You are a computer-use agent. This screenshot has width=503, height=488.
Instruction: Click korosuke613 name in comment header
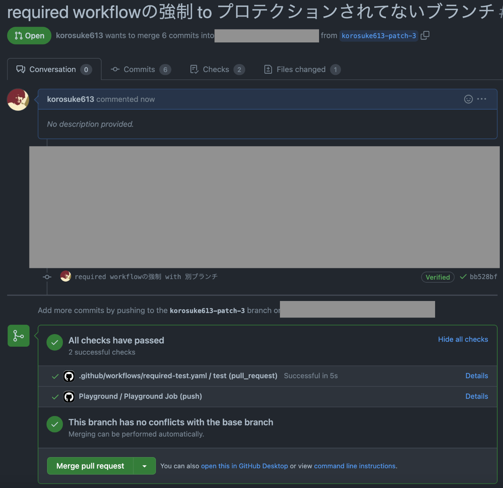click(70, 99)
